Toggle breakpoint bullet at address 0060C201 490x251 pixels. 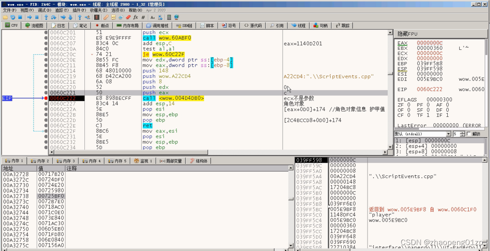click(x=46, y=33)
